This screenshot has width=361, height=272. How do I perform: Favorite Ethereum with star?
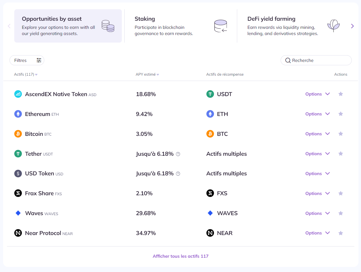pyautogui.click(x=341, y=114)
